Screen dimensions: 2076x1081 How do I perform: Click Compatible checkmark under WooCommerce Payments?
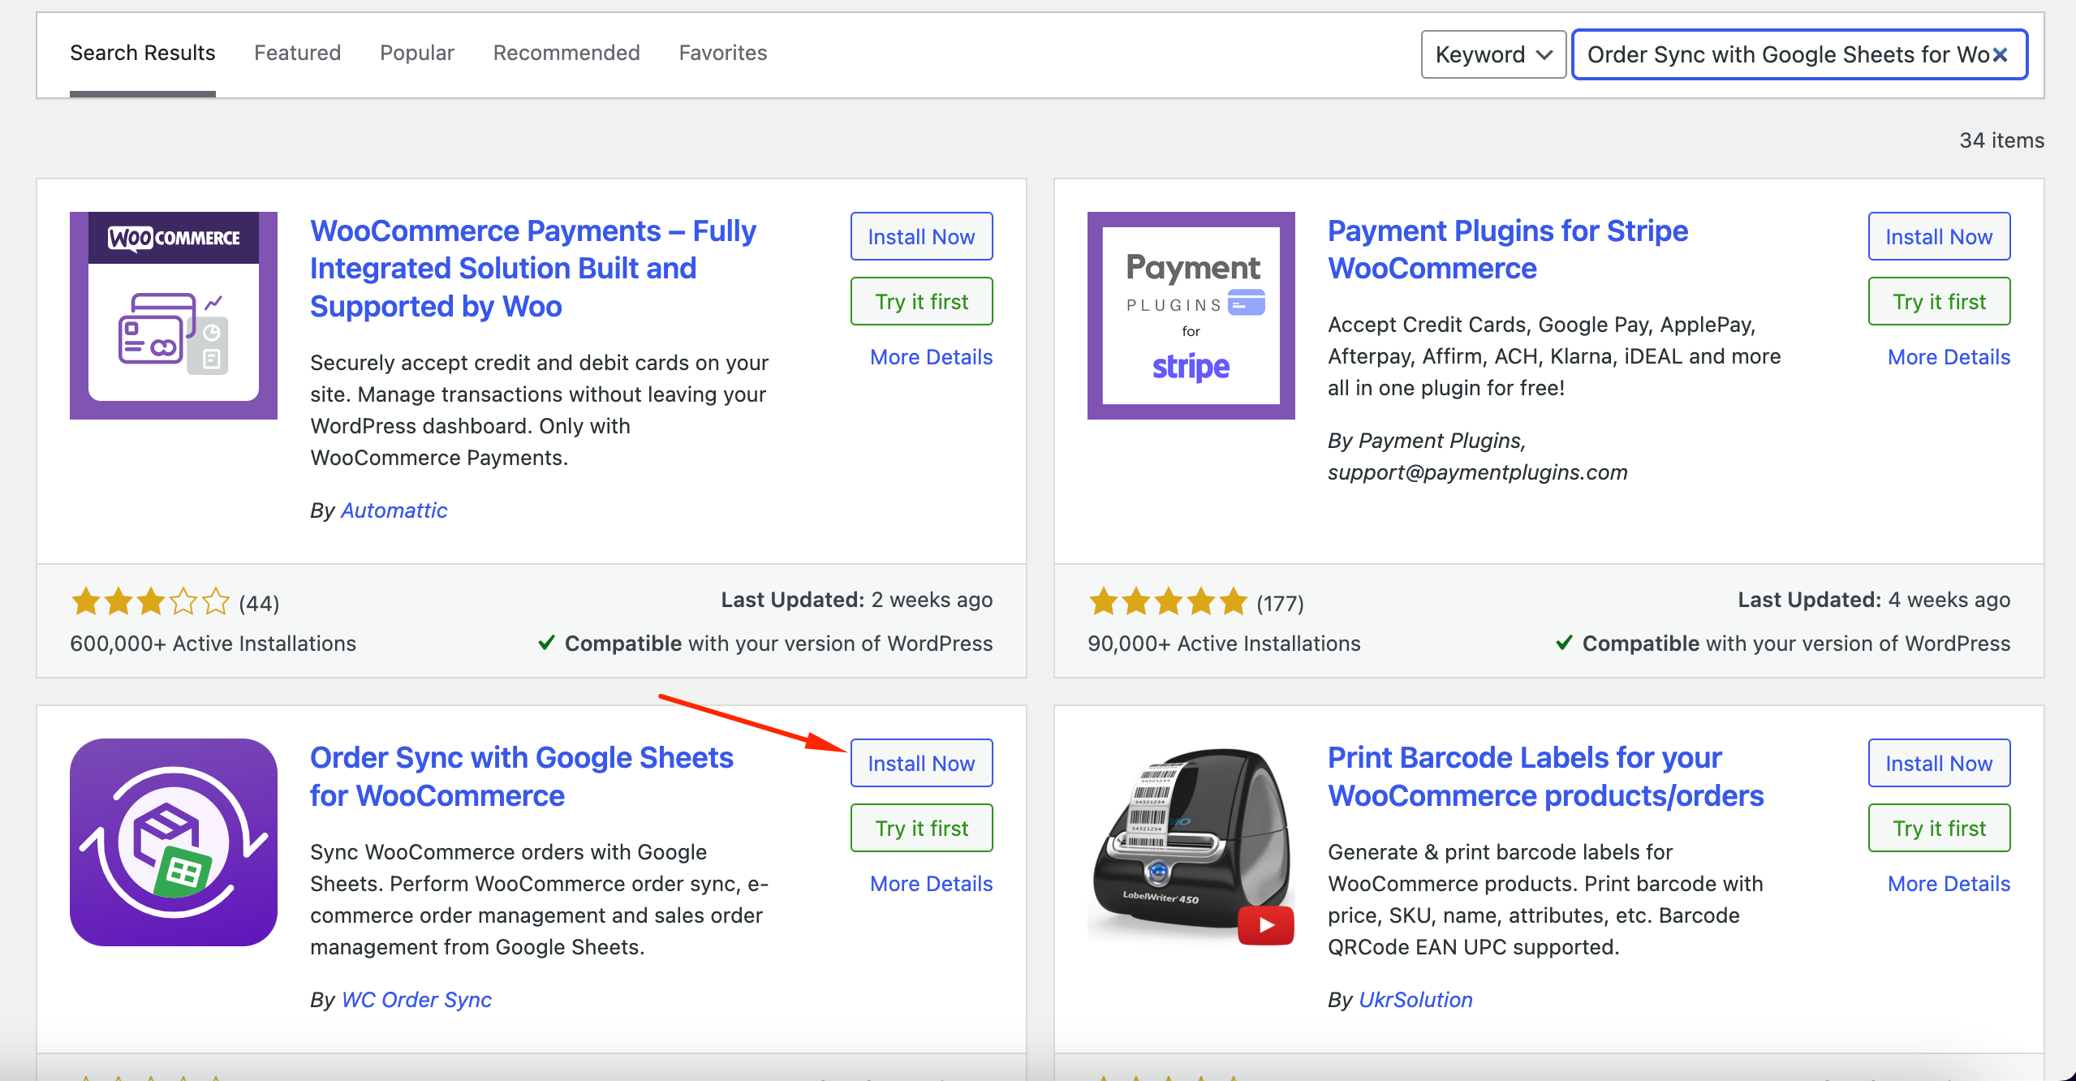(x=547, y=643)
